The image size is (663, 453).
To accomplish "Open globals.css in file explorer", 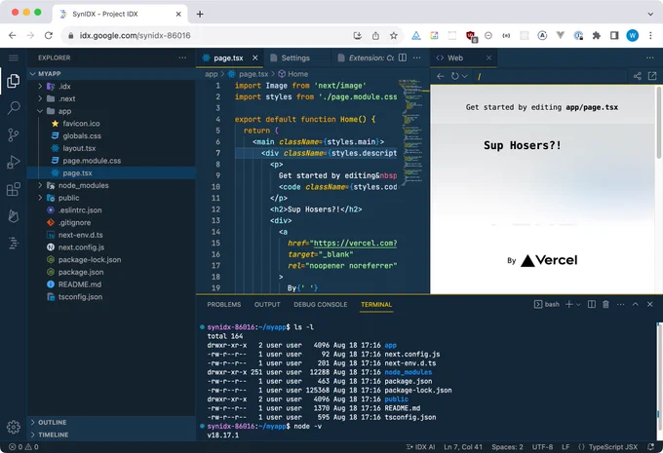I will (x=111, y=135).
